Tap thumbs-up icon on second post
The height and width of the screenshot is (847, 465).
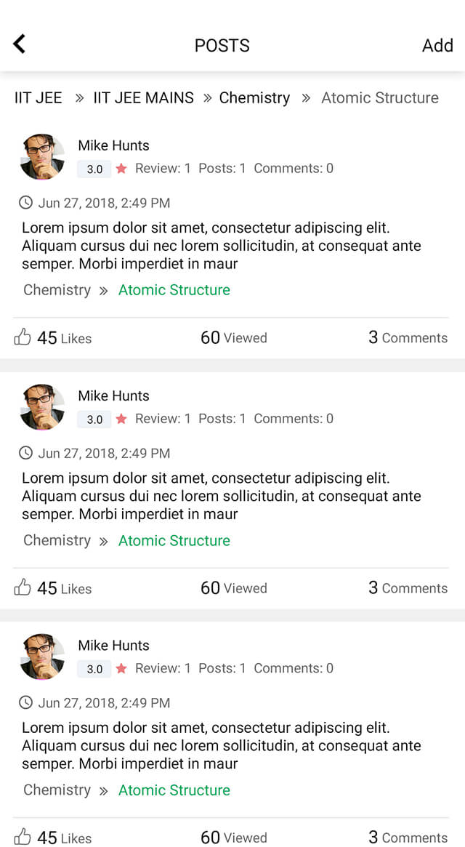(22, 587)
